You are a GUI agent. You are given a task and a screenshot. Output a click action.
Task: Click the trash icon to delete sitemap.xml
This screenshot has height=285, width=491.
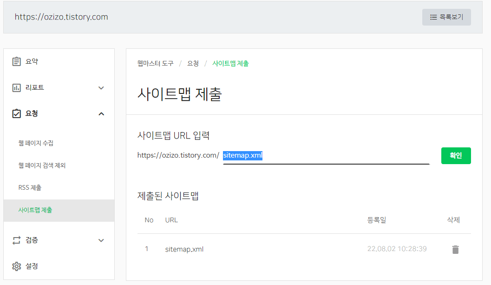click(455, 249)
